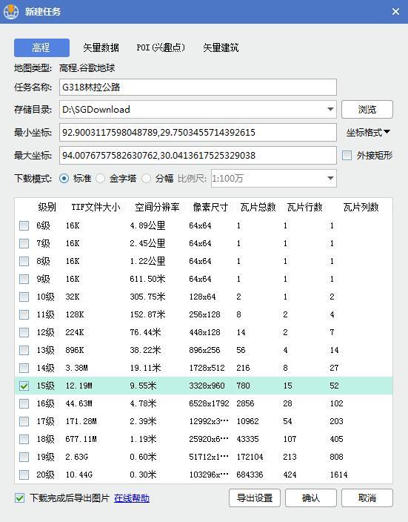Tick the 11级 level checkbox

tap(24, 314)
